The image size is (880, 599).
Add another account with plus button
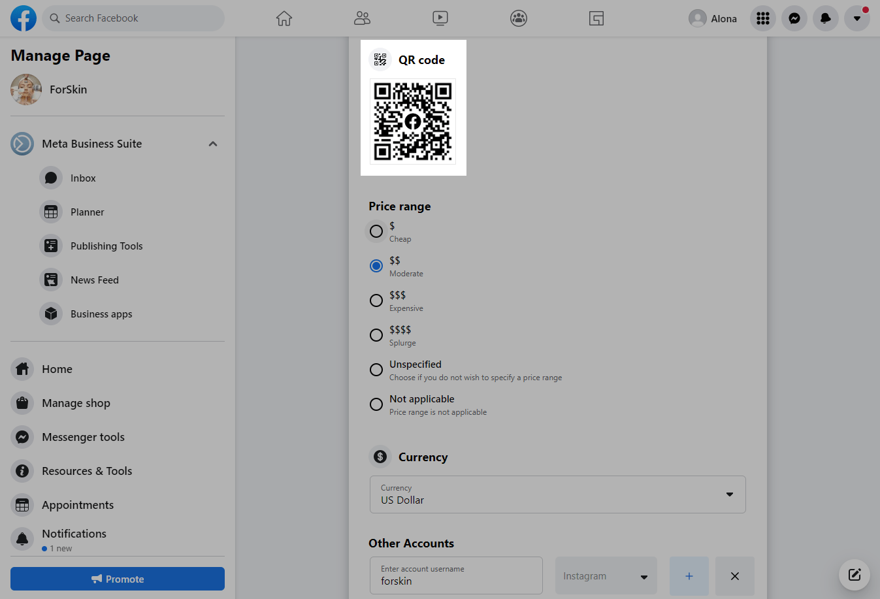coord(689,576)
